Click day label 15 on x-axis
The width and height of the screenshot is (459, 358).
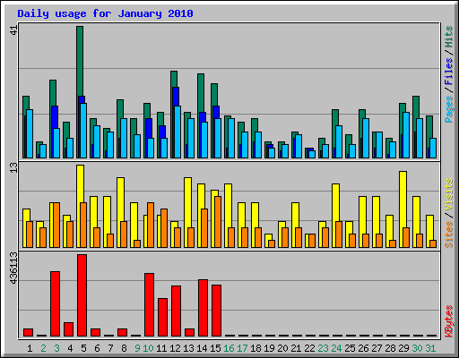[x=215, y=348]
